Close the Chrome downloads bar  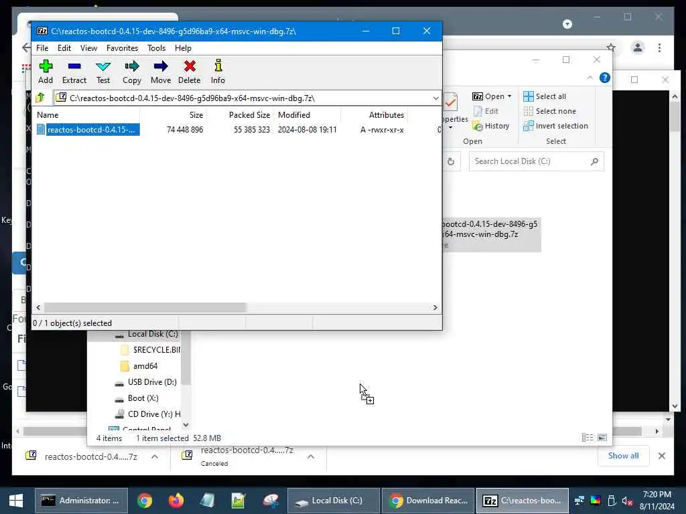(661, 456)
